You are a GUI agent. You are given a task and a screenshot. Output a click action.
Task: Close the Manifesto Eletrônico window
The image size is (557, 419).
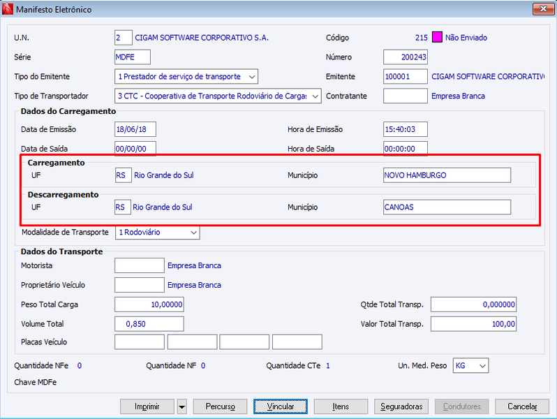coord(543,9)
